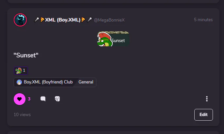Screen dimensions: 224x134
Task: Open the three-dot post options menu
Action: pos(207,99)
